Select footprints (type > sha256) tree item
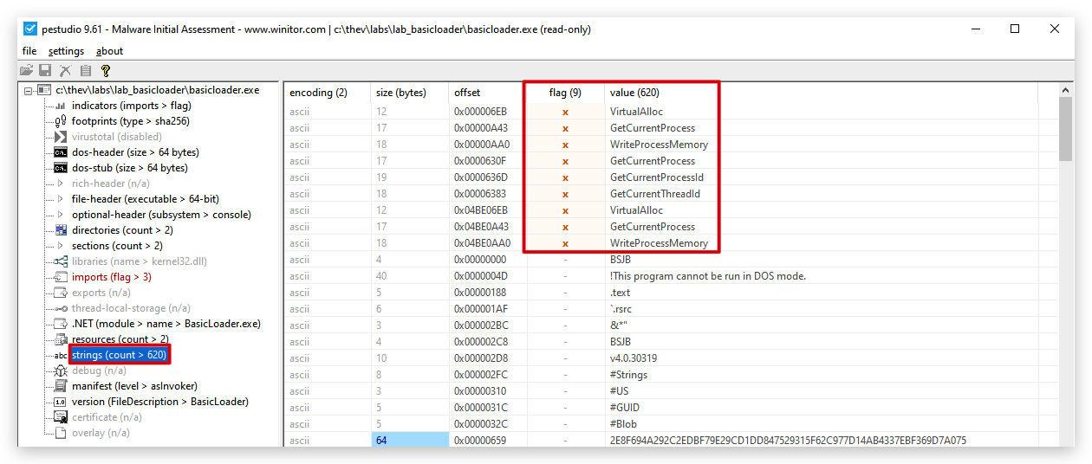 pos(131,121)
